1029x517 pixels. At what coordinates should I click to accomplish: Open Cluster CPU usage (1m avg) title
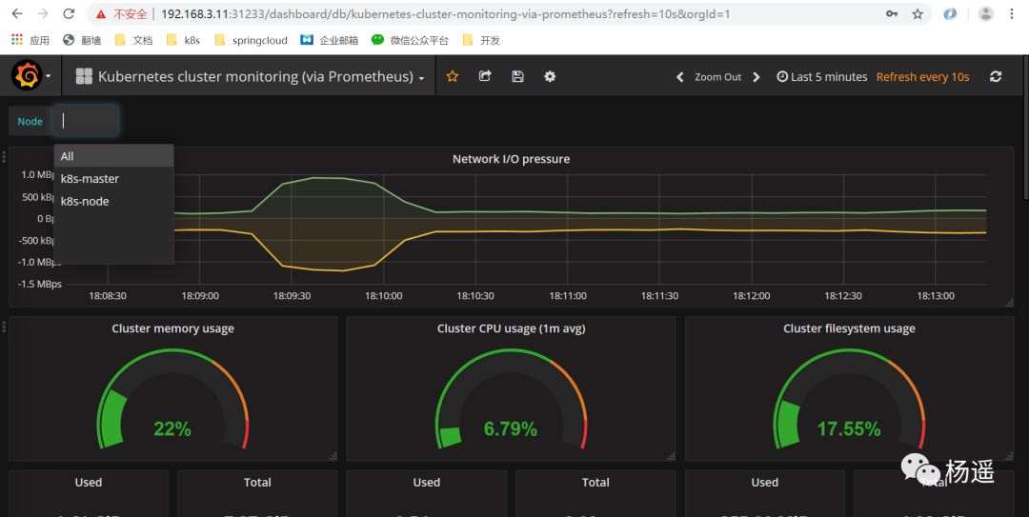(x=511, y=328)
